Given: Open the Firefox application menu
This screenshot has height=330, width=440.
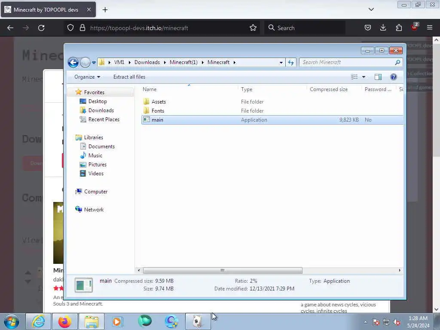Looking at the screenshot, I should click(430, 28).
